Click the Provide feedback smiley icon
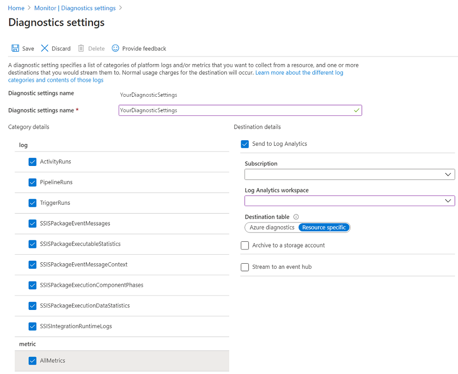 [115, 48]
